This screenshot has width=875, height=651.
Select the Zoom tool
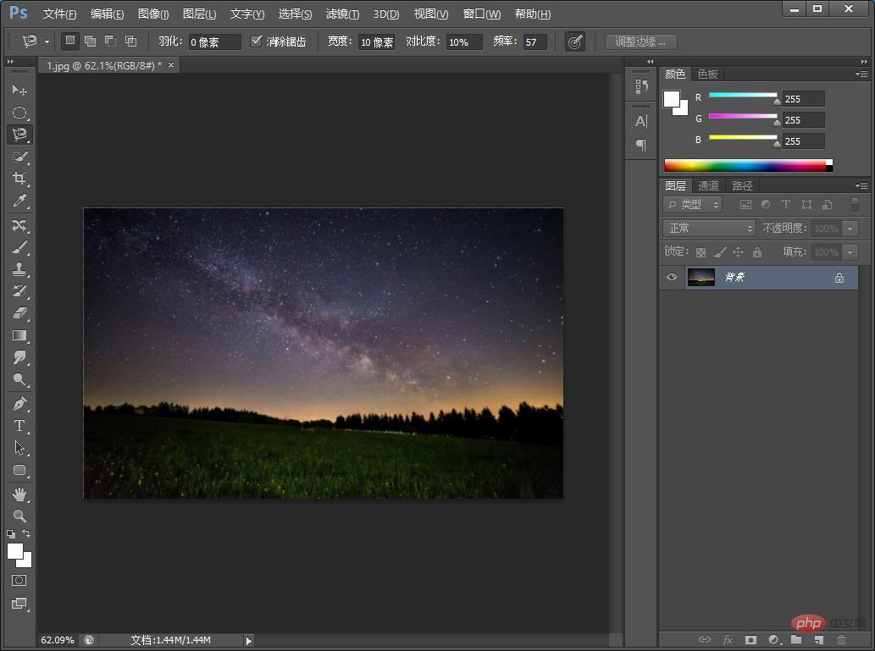point(19,516)
